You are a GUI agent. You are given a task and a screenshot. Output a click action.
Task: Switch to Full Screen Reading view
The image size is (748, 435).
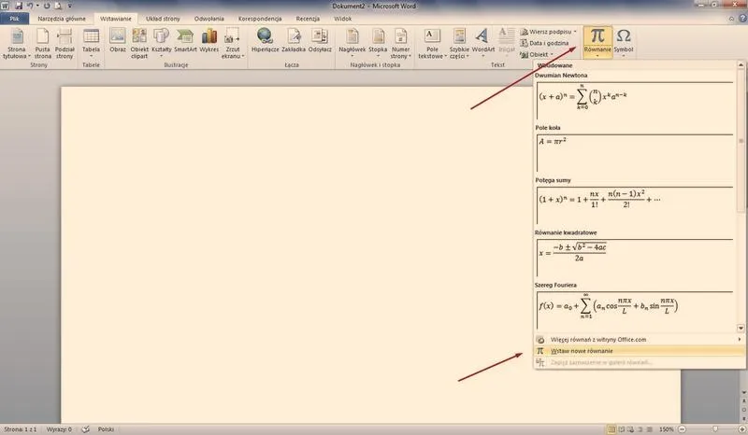point(621,429)
